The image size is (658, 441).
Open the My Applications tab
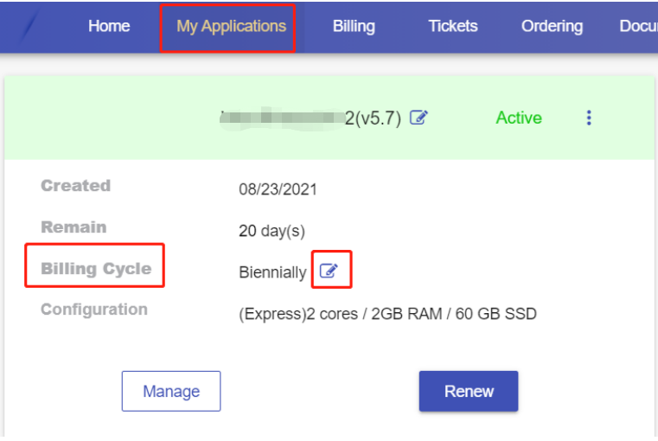coord(231,26)
